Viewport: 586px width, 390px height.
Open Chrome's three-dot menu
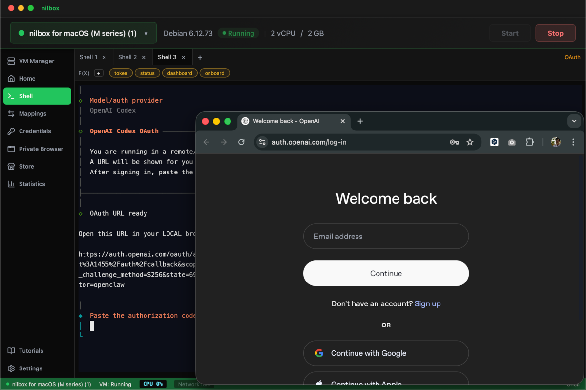pos(573,142)
